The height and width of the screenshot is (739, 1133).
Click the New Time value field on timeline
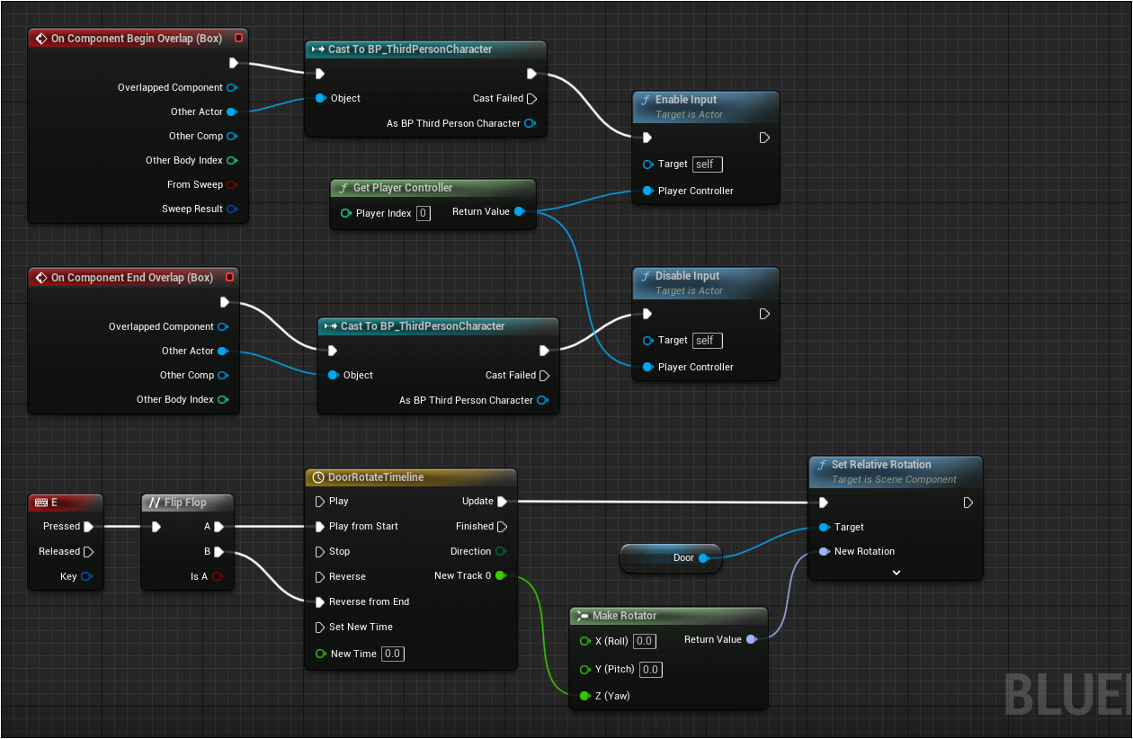click(x=392, y=654)
